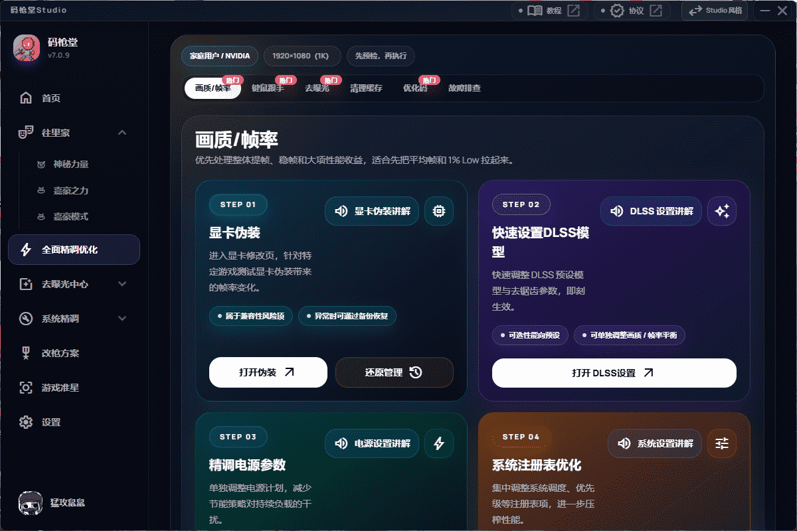Click sliders icon in STEP 04 card

point(722,443)
